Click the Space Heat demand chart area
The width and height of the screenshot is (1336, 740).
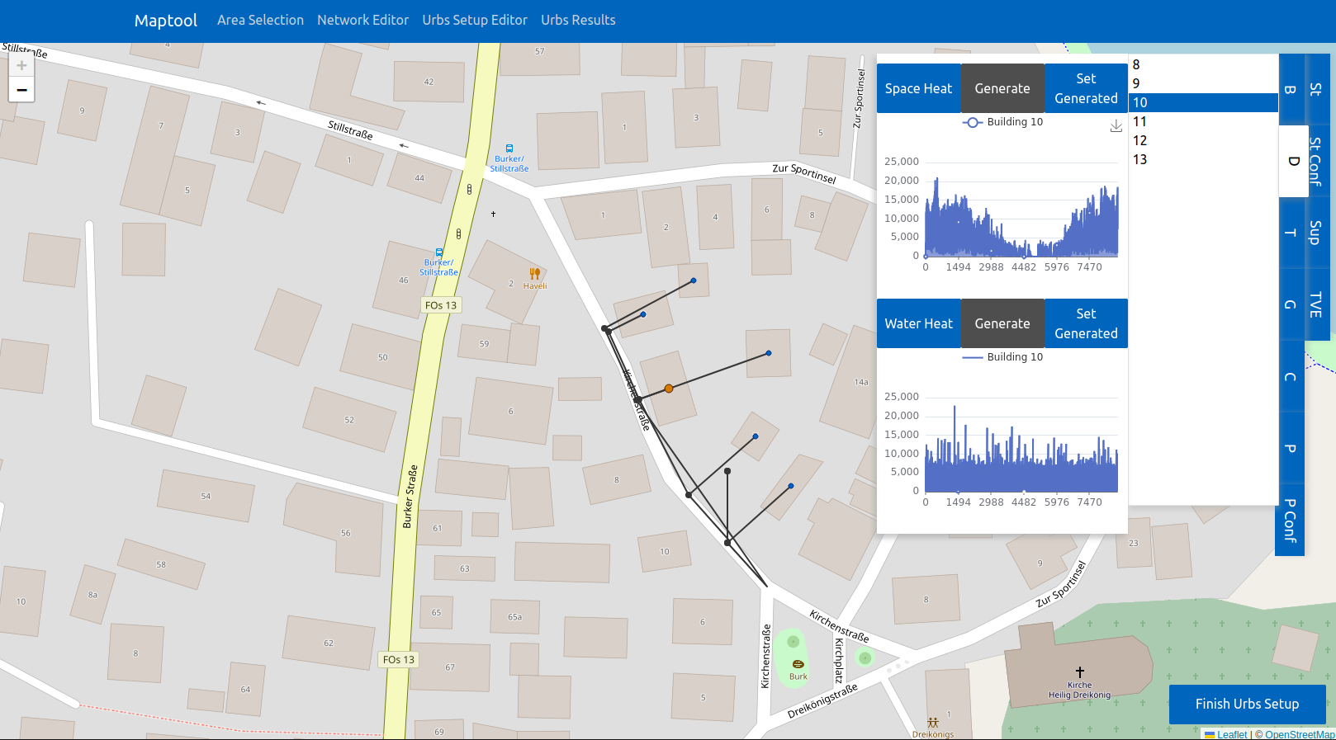(1021, 210)
